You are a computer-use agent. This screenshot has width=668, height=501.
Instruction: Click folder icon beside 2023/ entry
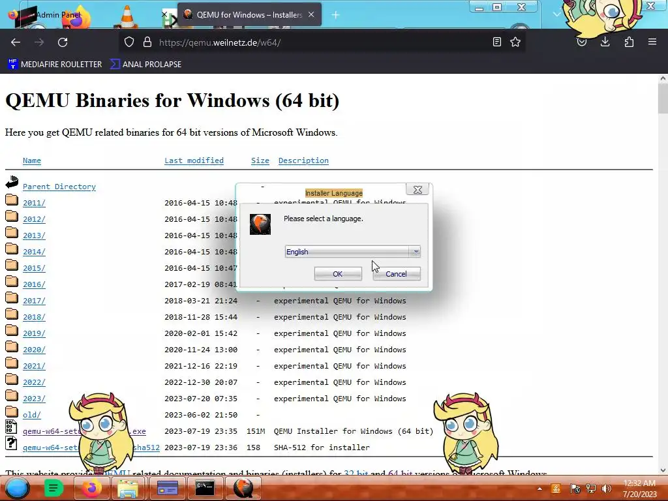point(12,396)
